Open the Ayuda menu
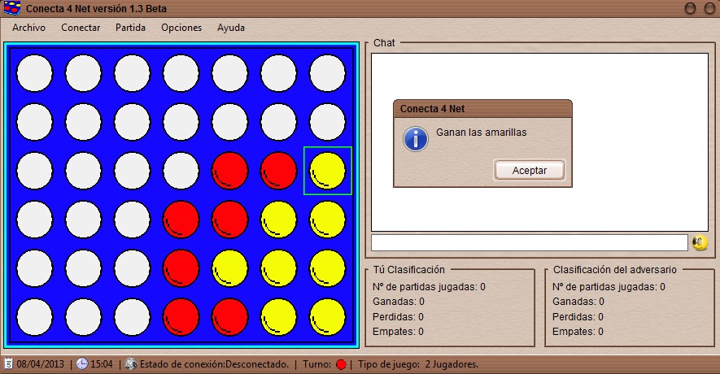The height and width of the screenshot is (374, 720). coord(231,28)
